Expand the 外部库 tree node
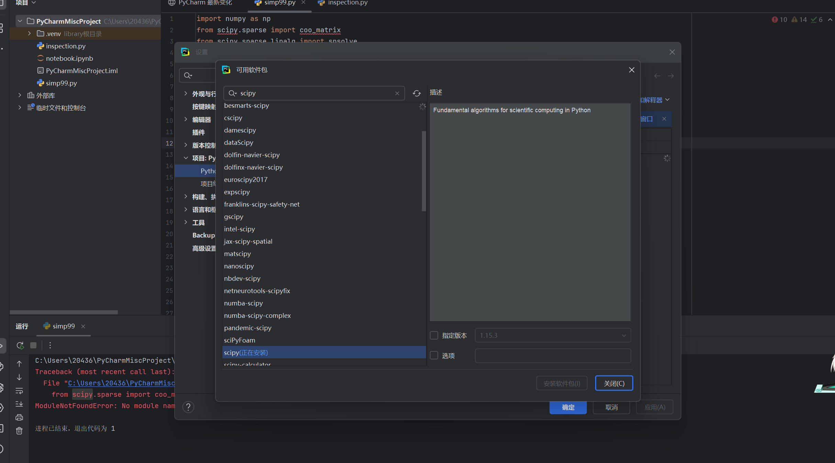 click(x=20, y=95)
